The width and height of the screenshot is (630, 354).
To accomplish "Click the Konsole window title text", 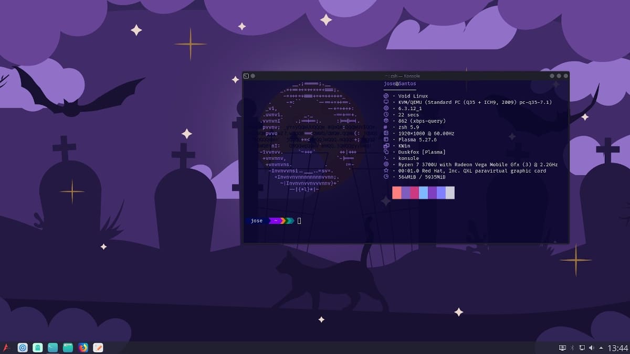I will pos(403,76).
